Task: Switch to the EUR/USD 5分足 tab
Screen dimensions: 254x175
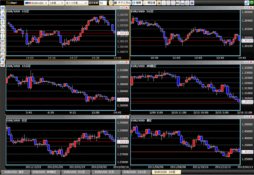Action: pos(76,172)
